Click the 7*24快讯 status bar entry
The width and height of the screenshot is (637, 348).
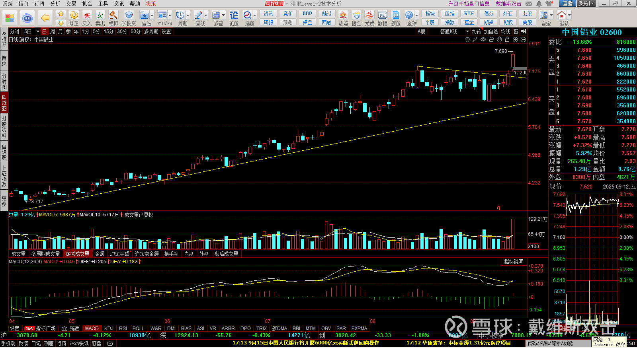click(x=79, y=343)
